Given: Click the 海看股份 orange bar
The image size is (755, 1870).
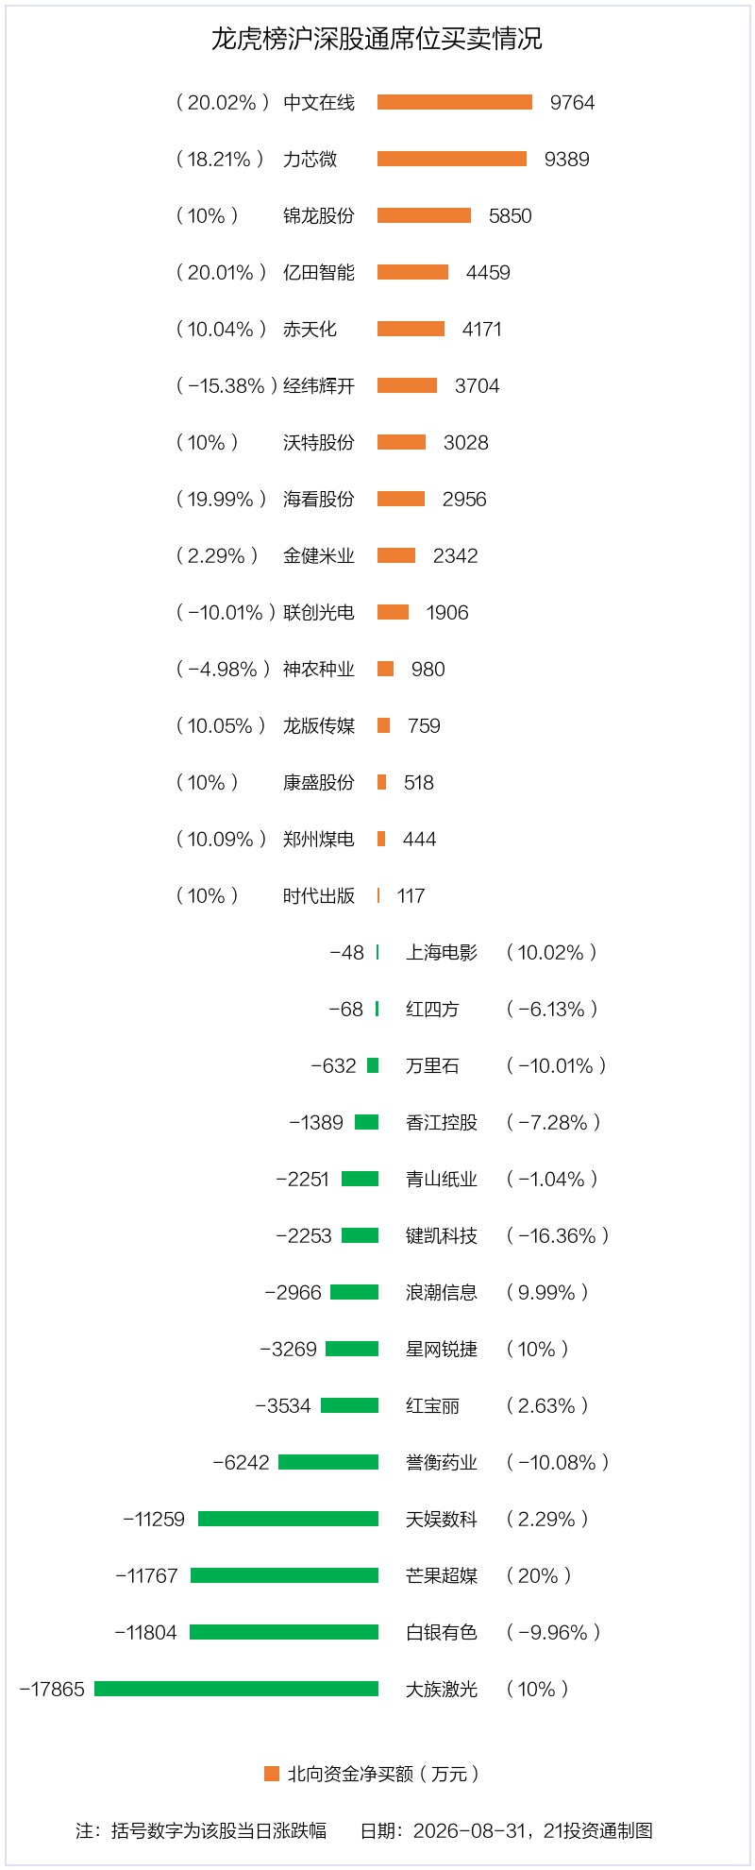Looking at the screenshot, I should pyautogui.click(x=401, y=499).
